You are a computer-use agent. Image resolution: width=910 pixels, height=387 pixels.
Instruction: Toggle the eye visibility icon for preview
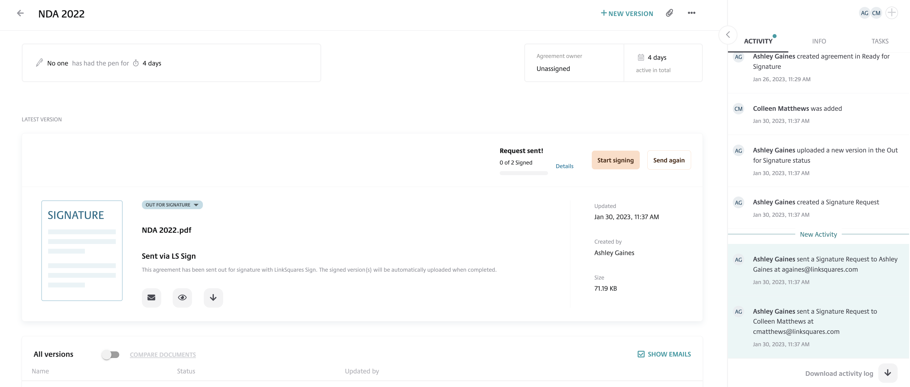pyautogui.click(x=182, y=297)
